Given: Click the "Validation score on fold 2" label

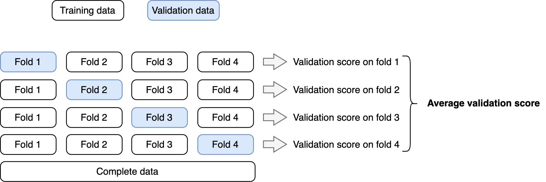Looking at the screenshot, I should pos(346,90).
